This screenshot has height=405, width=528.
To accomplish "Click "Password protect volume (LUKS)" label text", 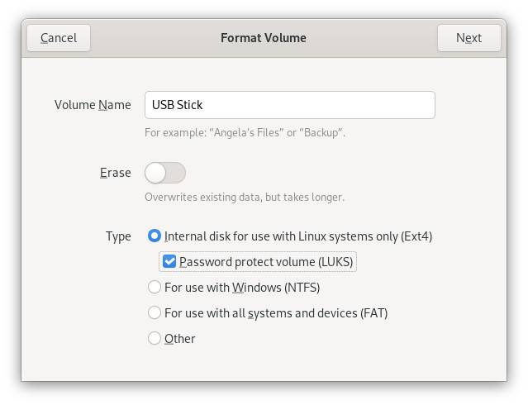I will (266, 262).
